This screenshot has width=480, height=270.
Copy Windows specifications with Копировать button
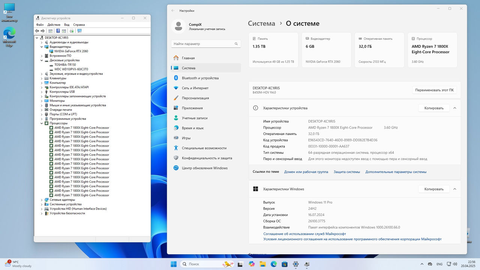[434, 189]
